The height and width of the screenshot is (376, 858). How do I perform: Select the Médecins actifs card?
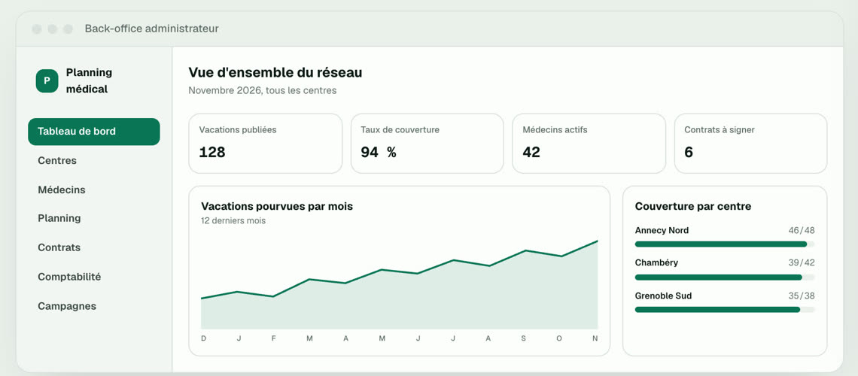[x=589, y=144]
